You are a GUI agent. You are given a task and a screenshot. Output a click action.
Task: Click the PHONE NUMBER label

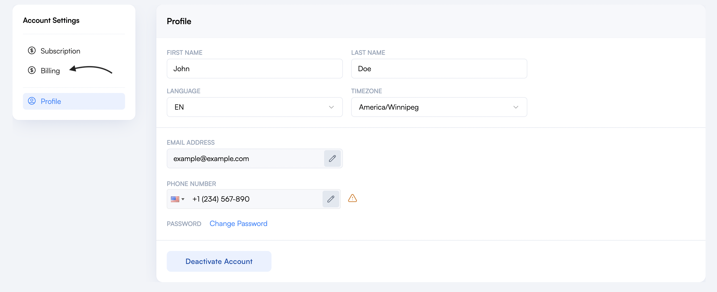[x=191, y=184]
